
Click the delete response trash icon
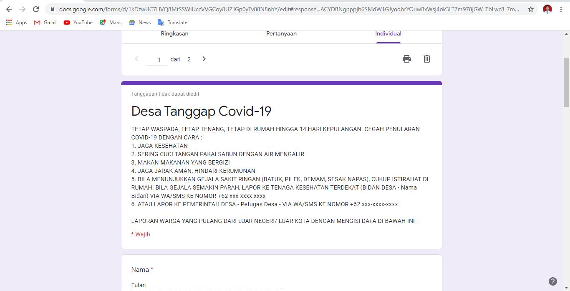tap(426, 59)
